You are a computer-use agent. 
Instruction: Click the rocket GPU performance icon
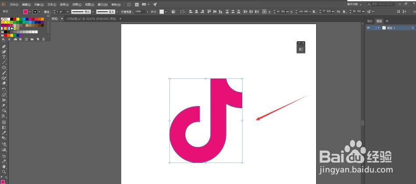tap(155, 4)
